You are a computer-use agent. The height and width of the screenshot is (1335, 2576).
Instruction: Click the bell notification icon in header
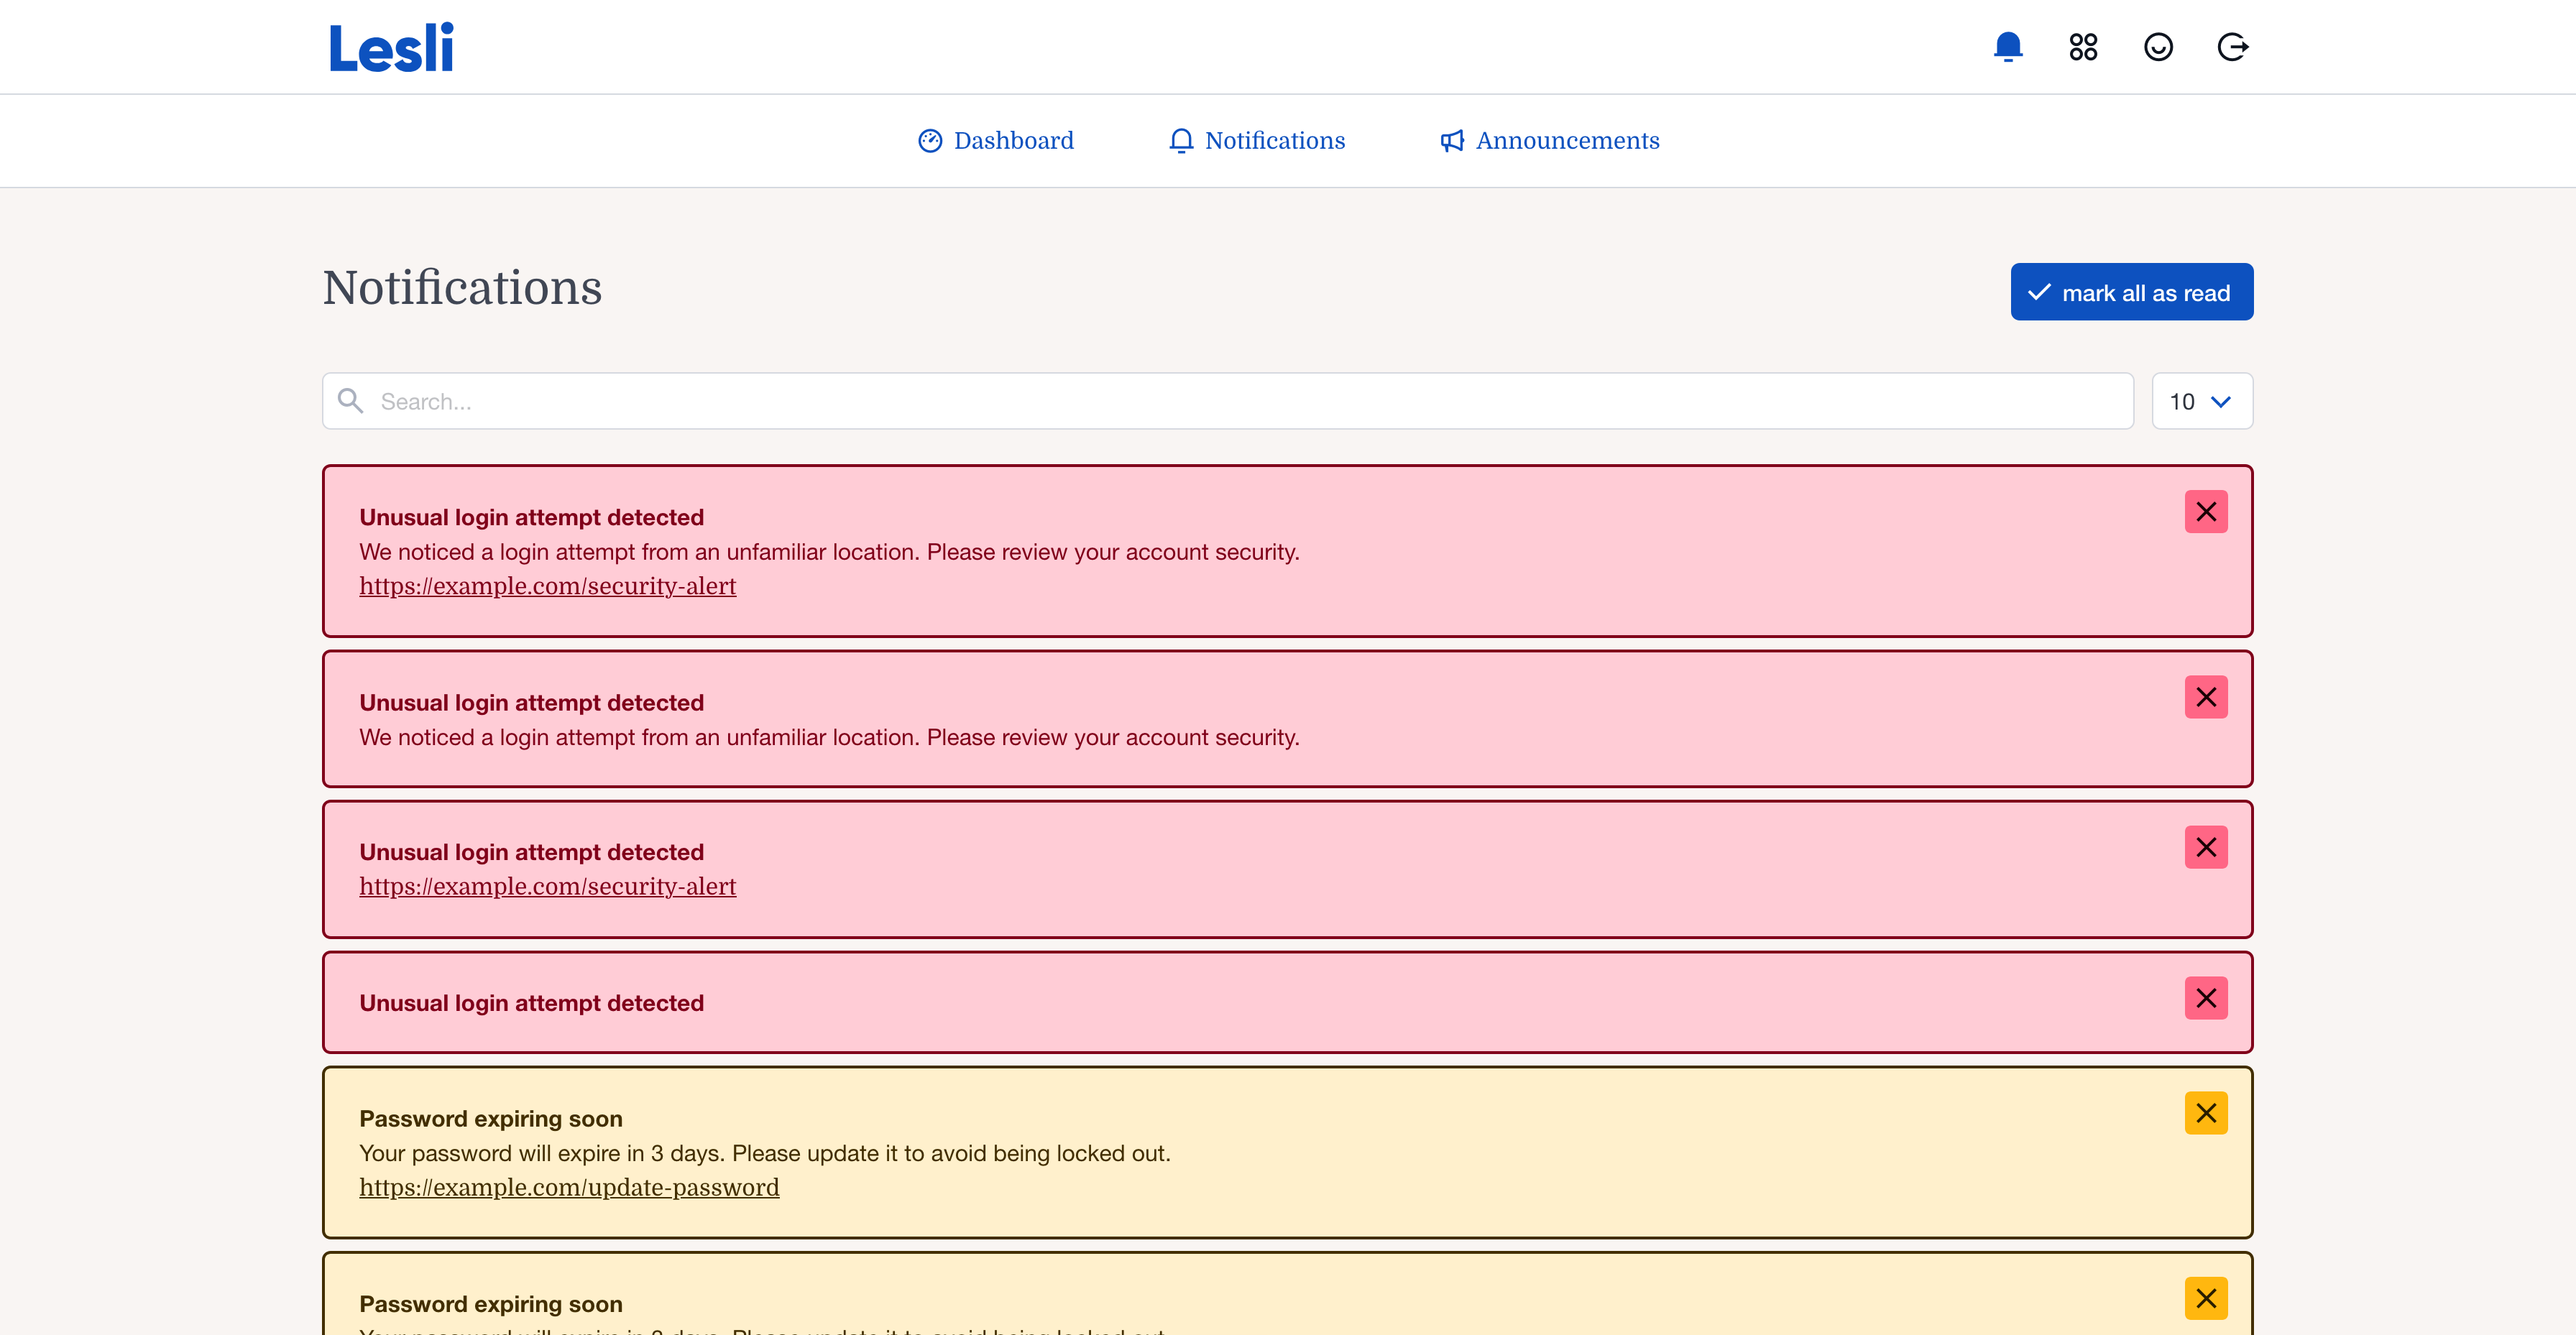tap(2008, 47)
